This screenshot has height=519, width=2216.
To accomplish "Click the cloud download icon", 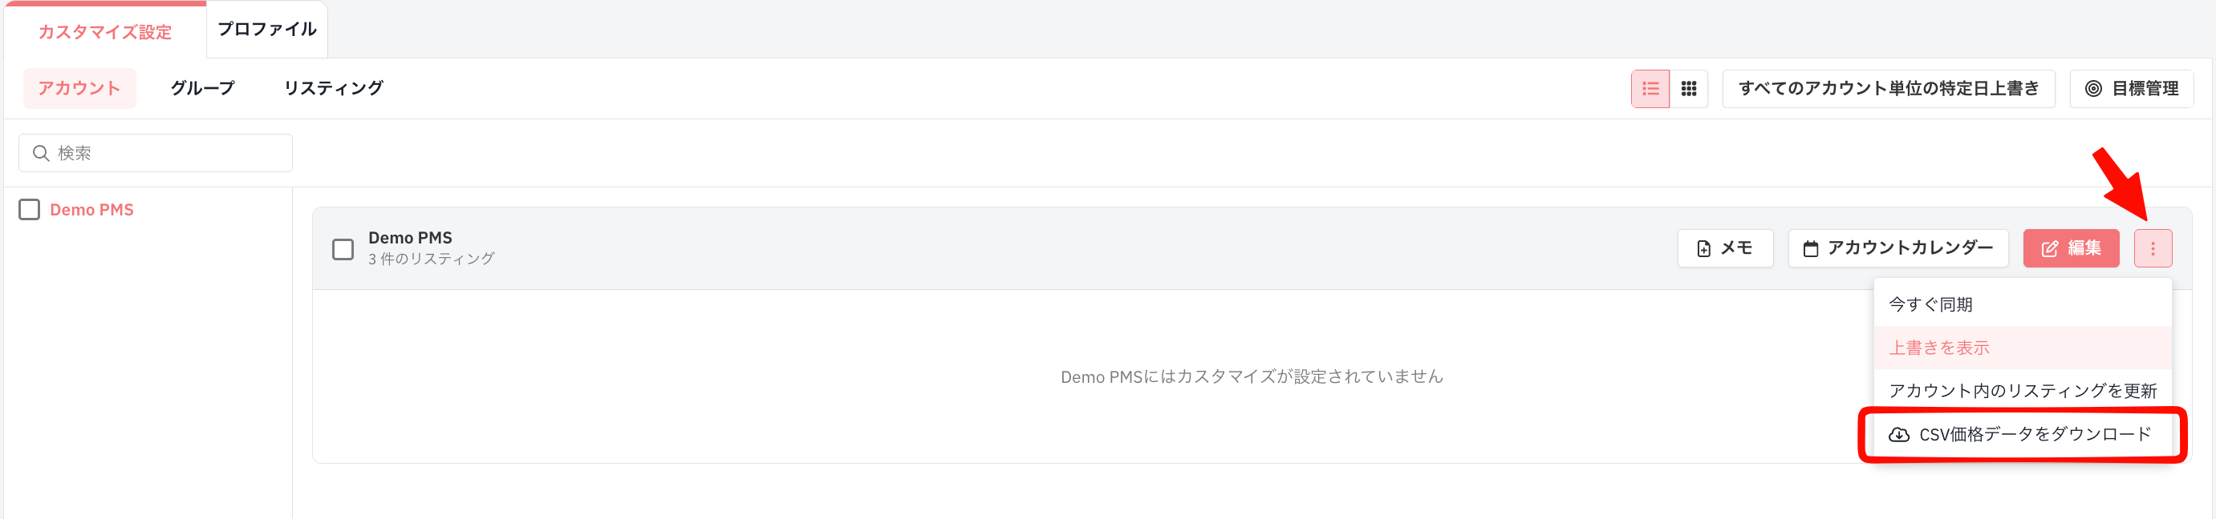I will coord(1898,435).
